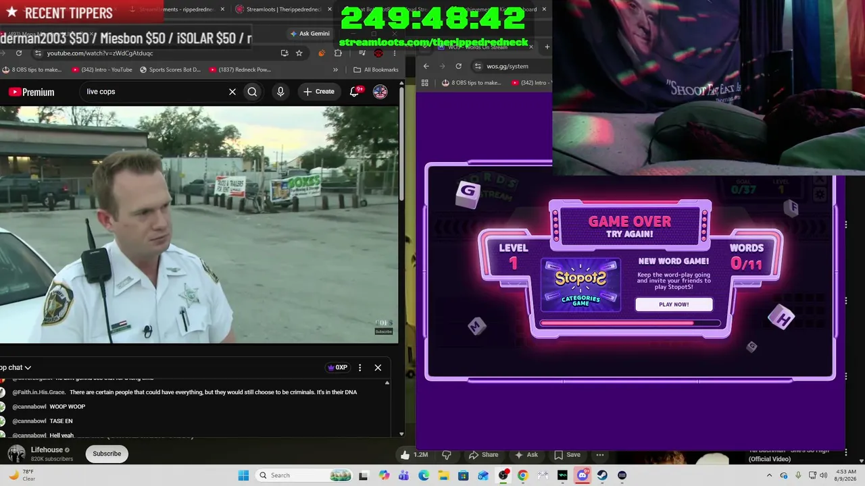Open Chrome's three-dot menu in YouTube window
This screenshot has height=486, width=865.
coord(394,53)
